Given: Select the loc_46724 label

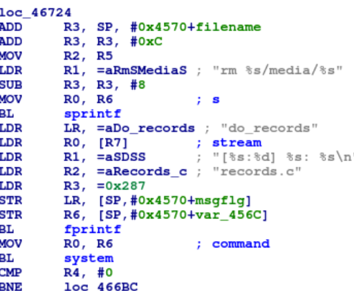Looking at the screenshot, I should pos(35,12).
